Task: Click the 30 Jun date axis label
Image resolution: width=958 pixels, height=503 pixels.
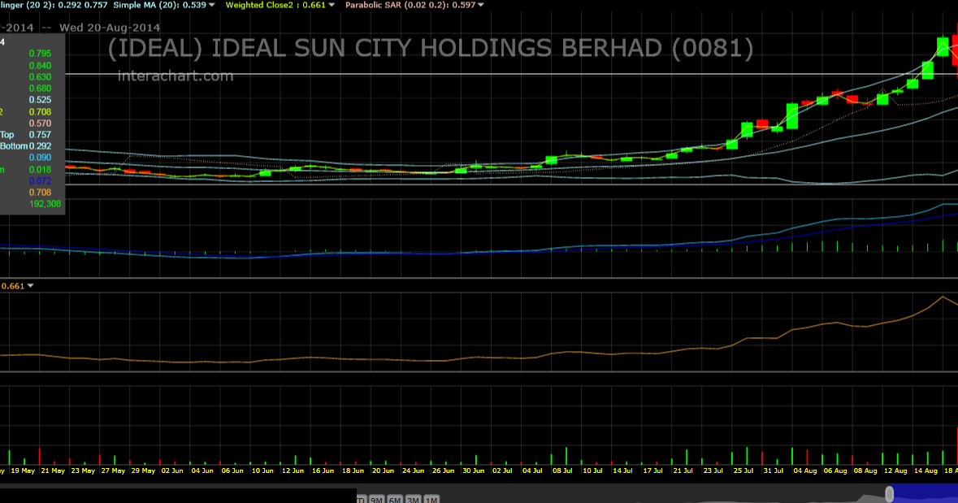Action: click(x=474, y=470)
